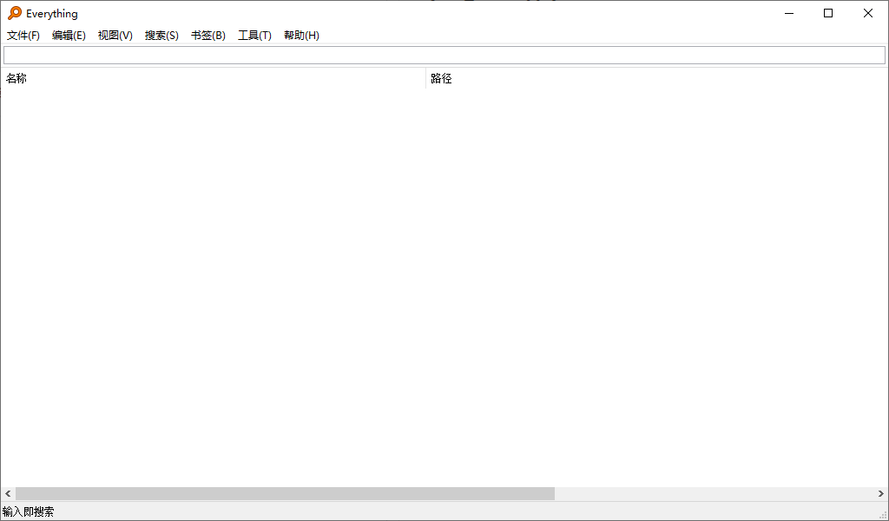Open the 帮助(H) help menu
Image resolution: width=889 pixels, height=521 pixels.
301,36
